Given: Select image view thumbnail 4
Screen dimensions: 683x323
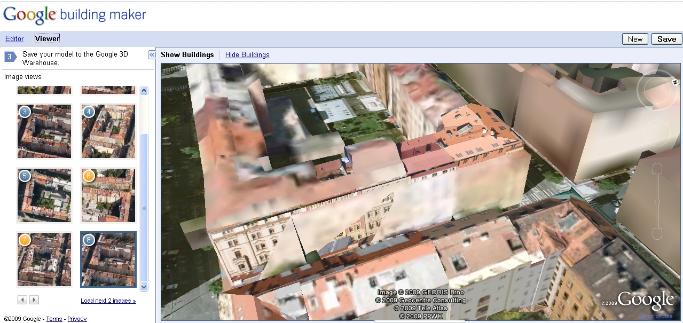Looking at the screenshot, I should pyautogui.click(x=108, y=131).
